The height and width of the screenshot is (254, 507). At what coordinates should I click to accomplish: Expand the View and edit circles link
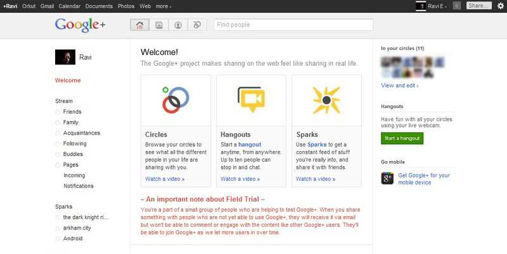(399, 85)
